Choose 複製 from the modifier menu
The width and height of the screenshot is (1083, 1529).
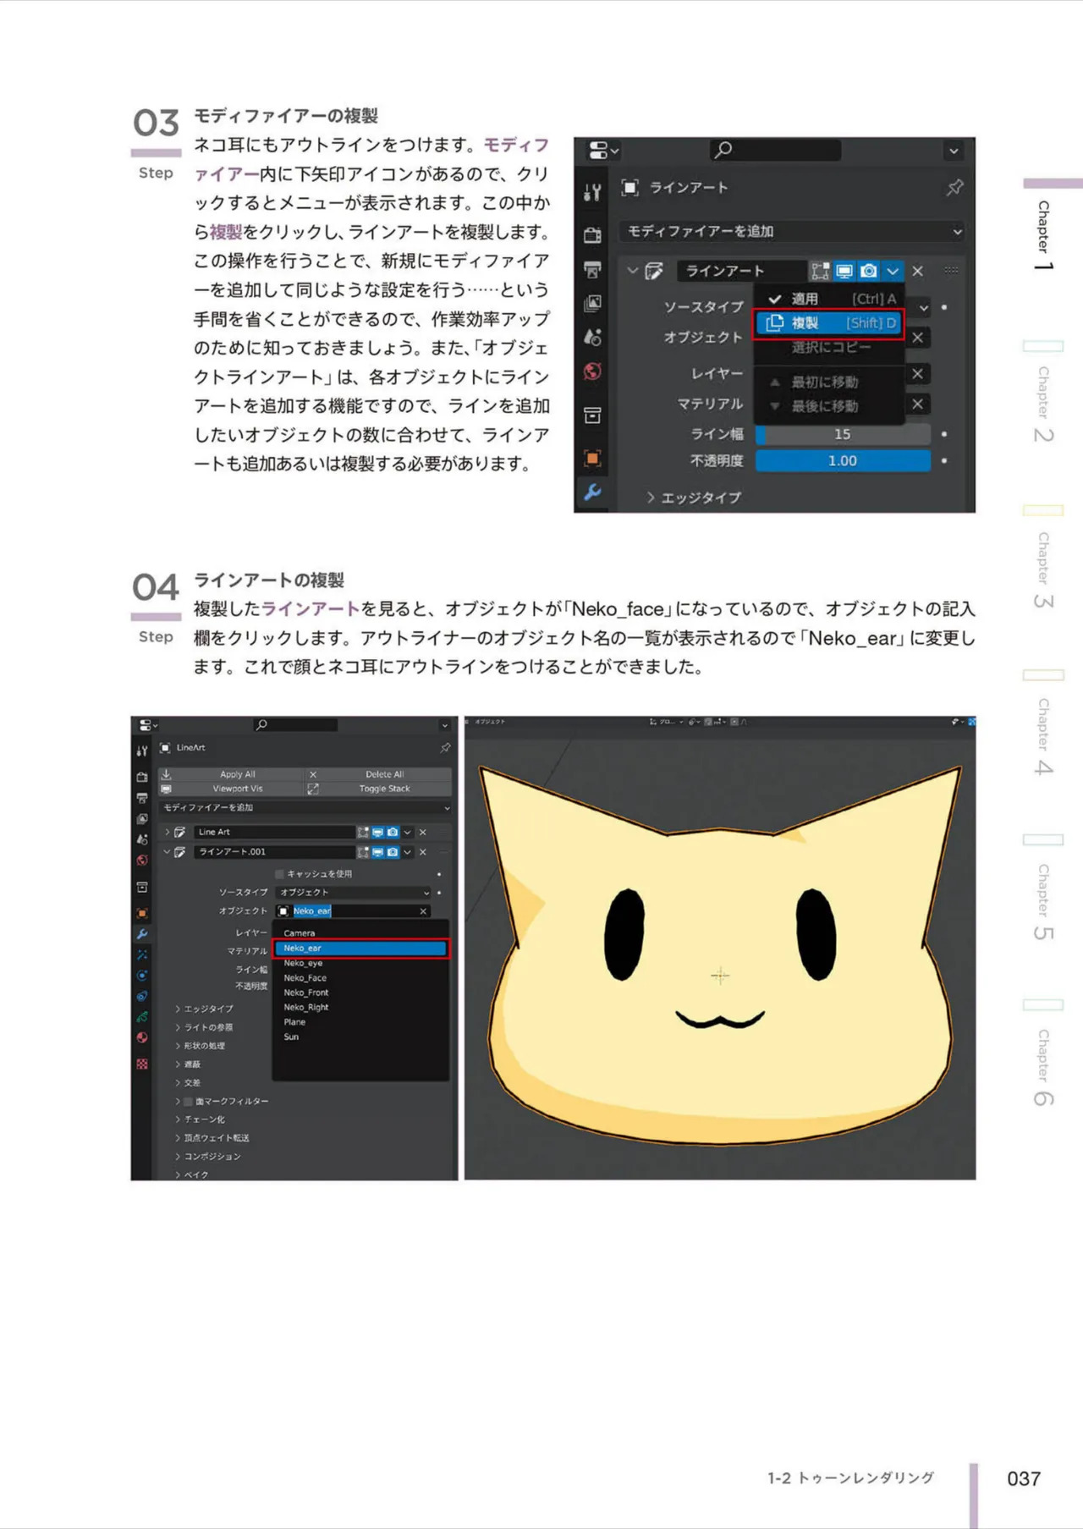pyautogui.click(x=829, y=322)
